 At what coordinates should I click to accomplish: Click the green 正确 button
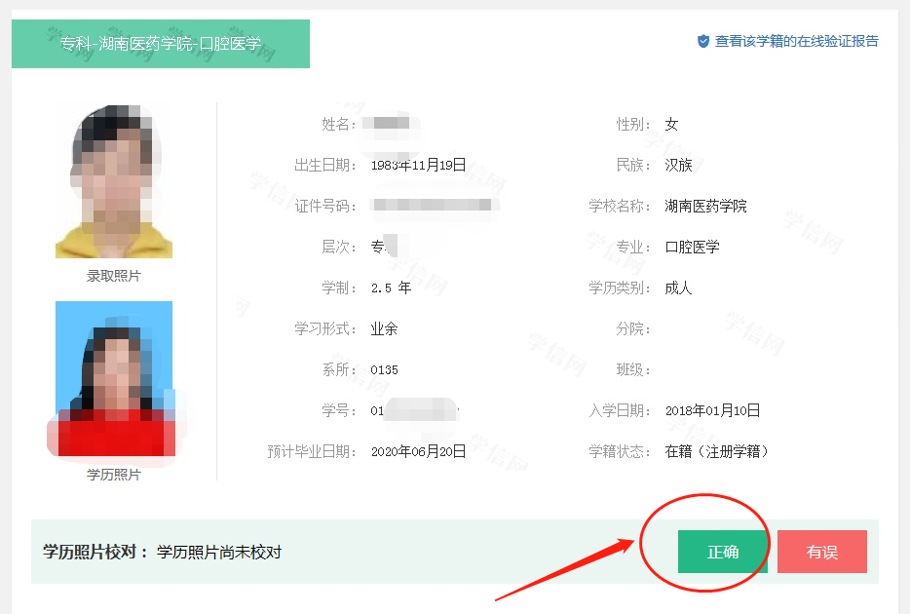point(723,552)
